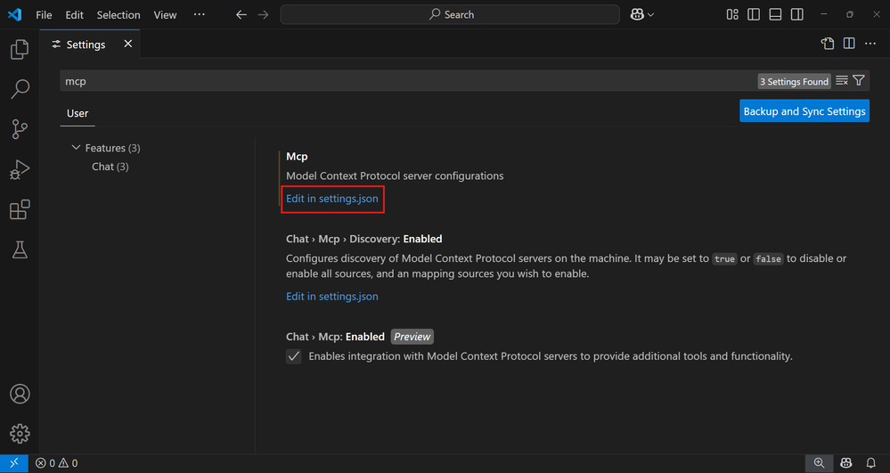Image resolution: width=890 pixels, height=473 pixels.
Task: Open the Selection menu
Action: click(x=118, y=15)
